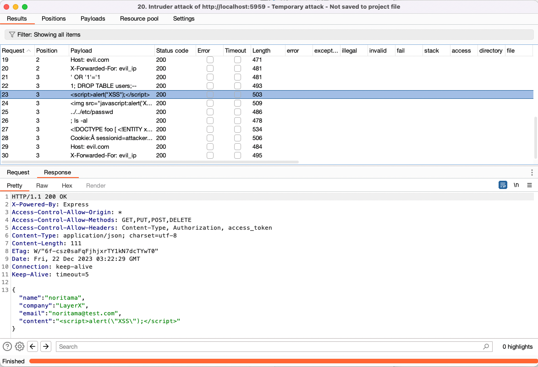The height and width of the screenshot is (367, 538).
Task: Select row 25 ../../etc/passwd payload
Action: tap(267, 112)
